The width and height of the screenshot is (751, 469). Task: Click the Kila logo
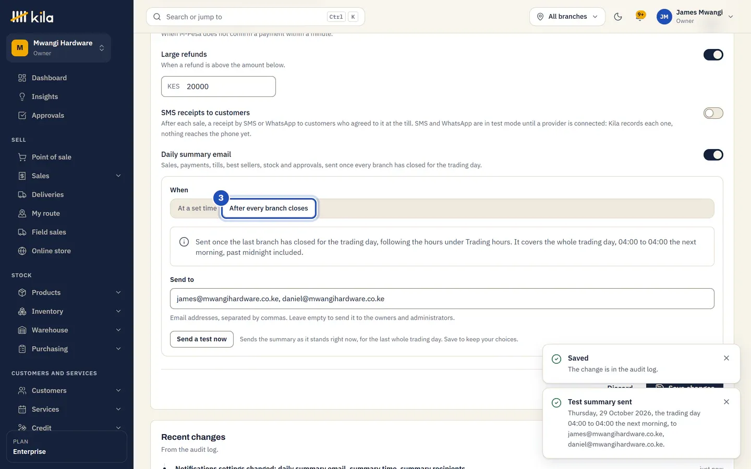32,17
